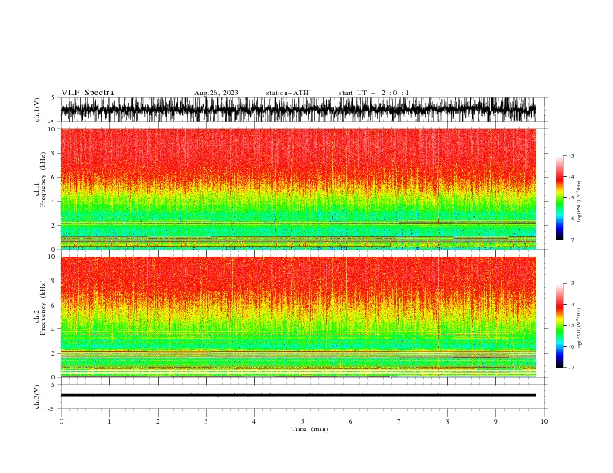Click the "ch.1(V)" waveform axis label
Image resolution: width=613 pixels, height=473 pixels.
[37, 110]
